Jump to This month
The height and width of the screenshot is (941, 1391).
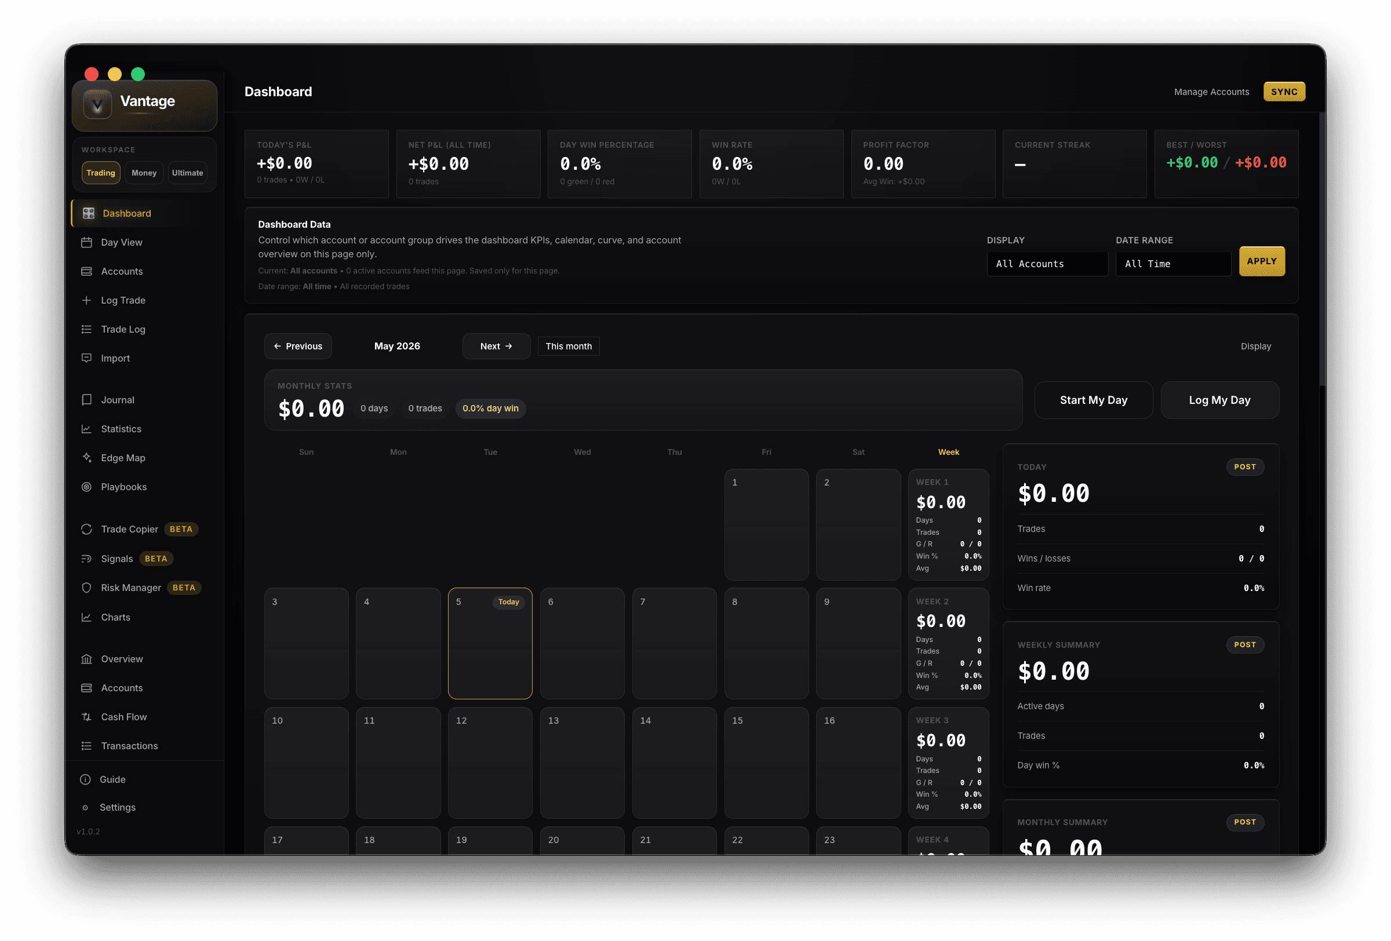[568, 347]
